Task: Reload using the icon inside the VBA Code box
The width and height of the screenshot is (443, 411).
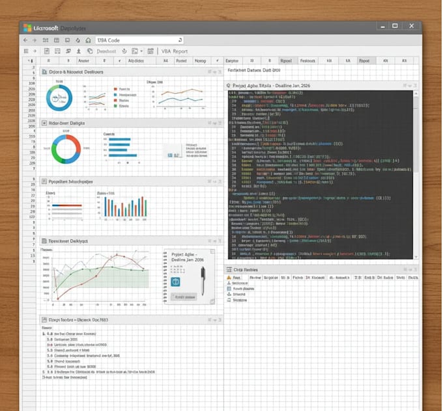Action: pos(180,40)
